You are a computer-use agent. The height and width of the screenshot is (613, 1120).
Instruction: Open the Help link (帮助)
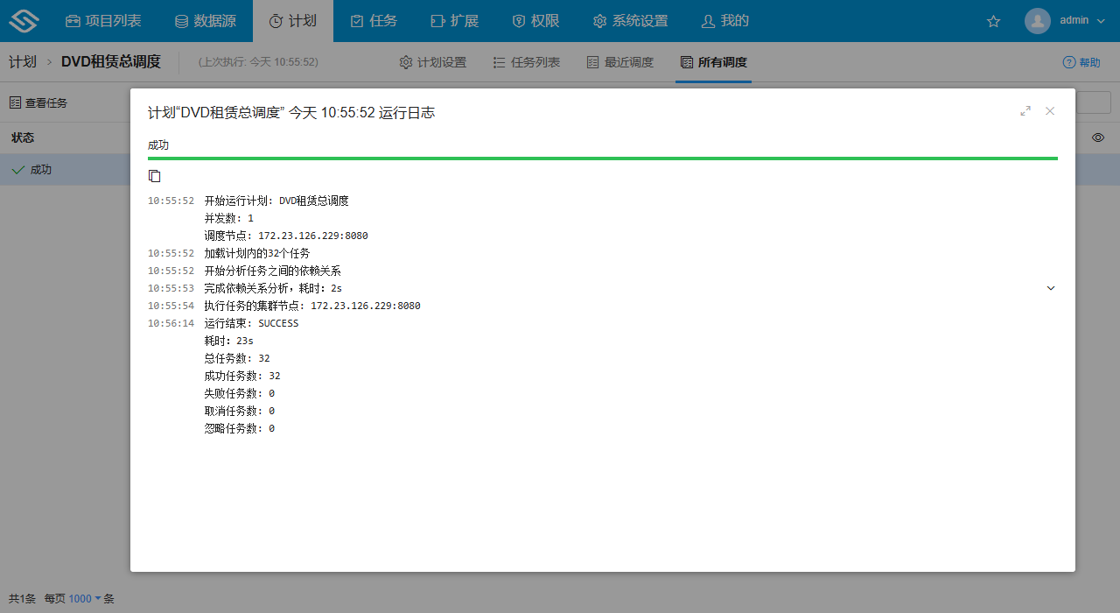tap(1081, 62)
